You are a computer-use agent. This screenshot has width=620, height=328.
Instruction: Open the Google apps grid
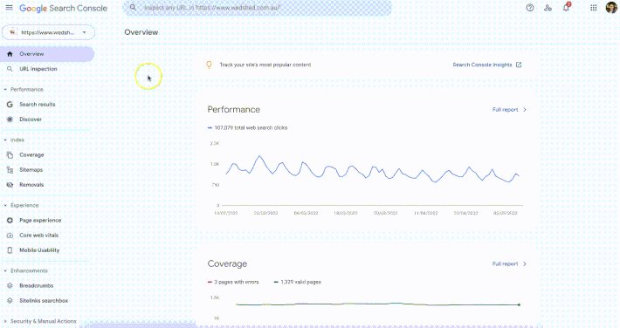[x=594, y=8]
